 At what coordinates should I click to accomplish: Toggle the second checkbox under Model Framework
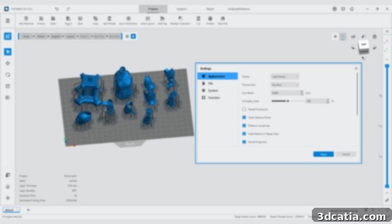244,117
